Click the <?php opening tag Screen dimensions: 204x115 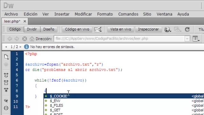click(31, 54)
